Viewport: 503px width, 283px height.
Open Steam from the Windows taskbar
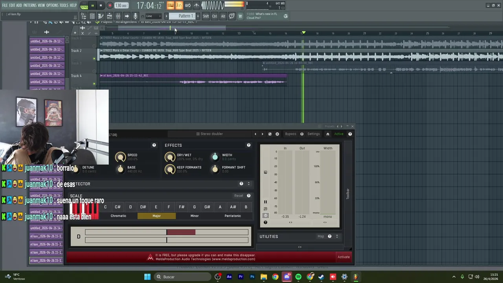[x=321, y=277]
